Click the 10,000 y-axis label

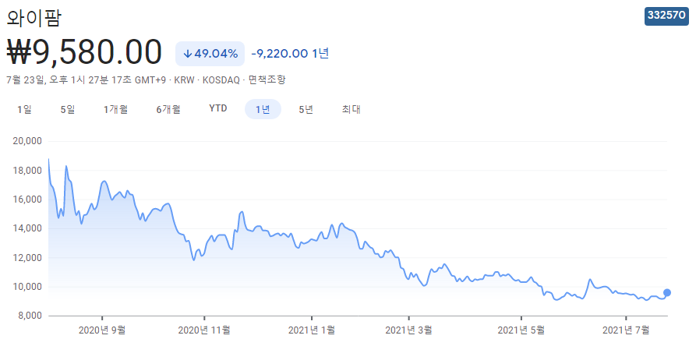click(28, 287)
